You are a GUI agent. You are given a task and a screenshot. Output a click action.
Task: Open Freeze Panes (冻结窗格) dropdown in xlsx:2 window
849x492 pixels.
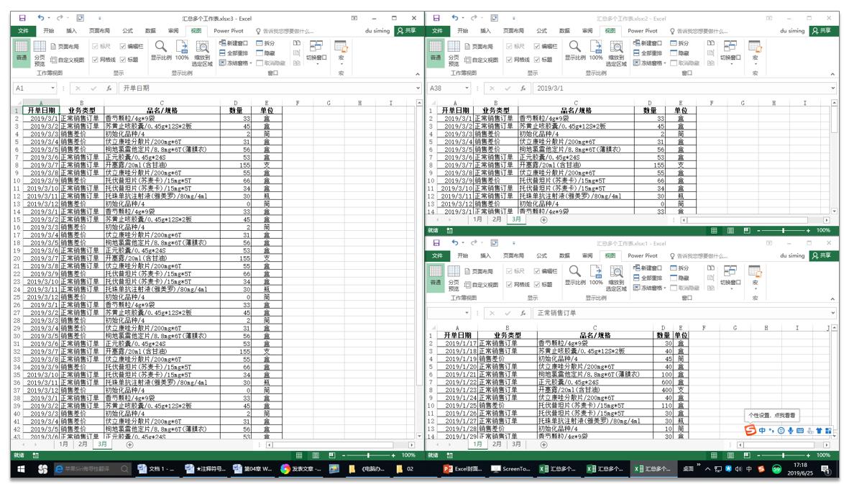(x=650, y=63)
